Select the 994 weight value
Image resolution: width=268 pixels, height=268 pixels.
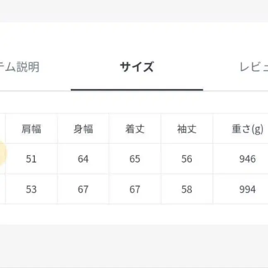pyautogui.click(x=247, y=189)
